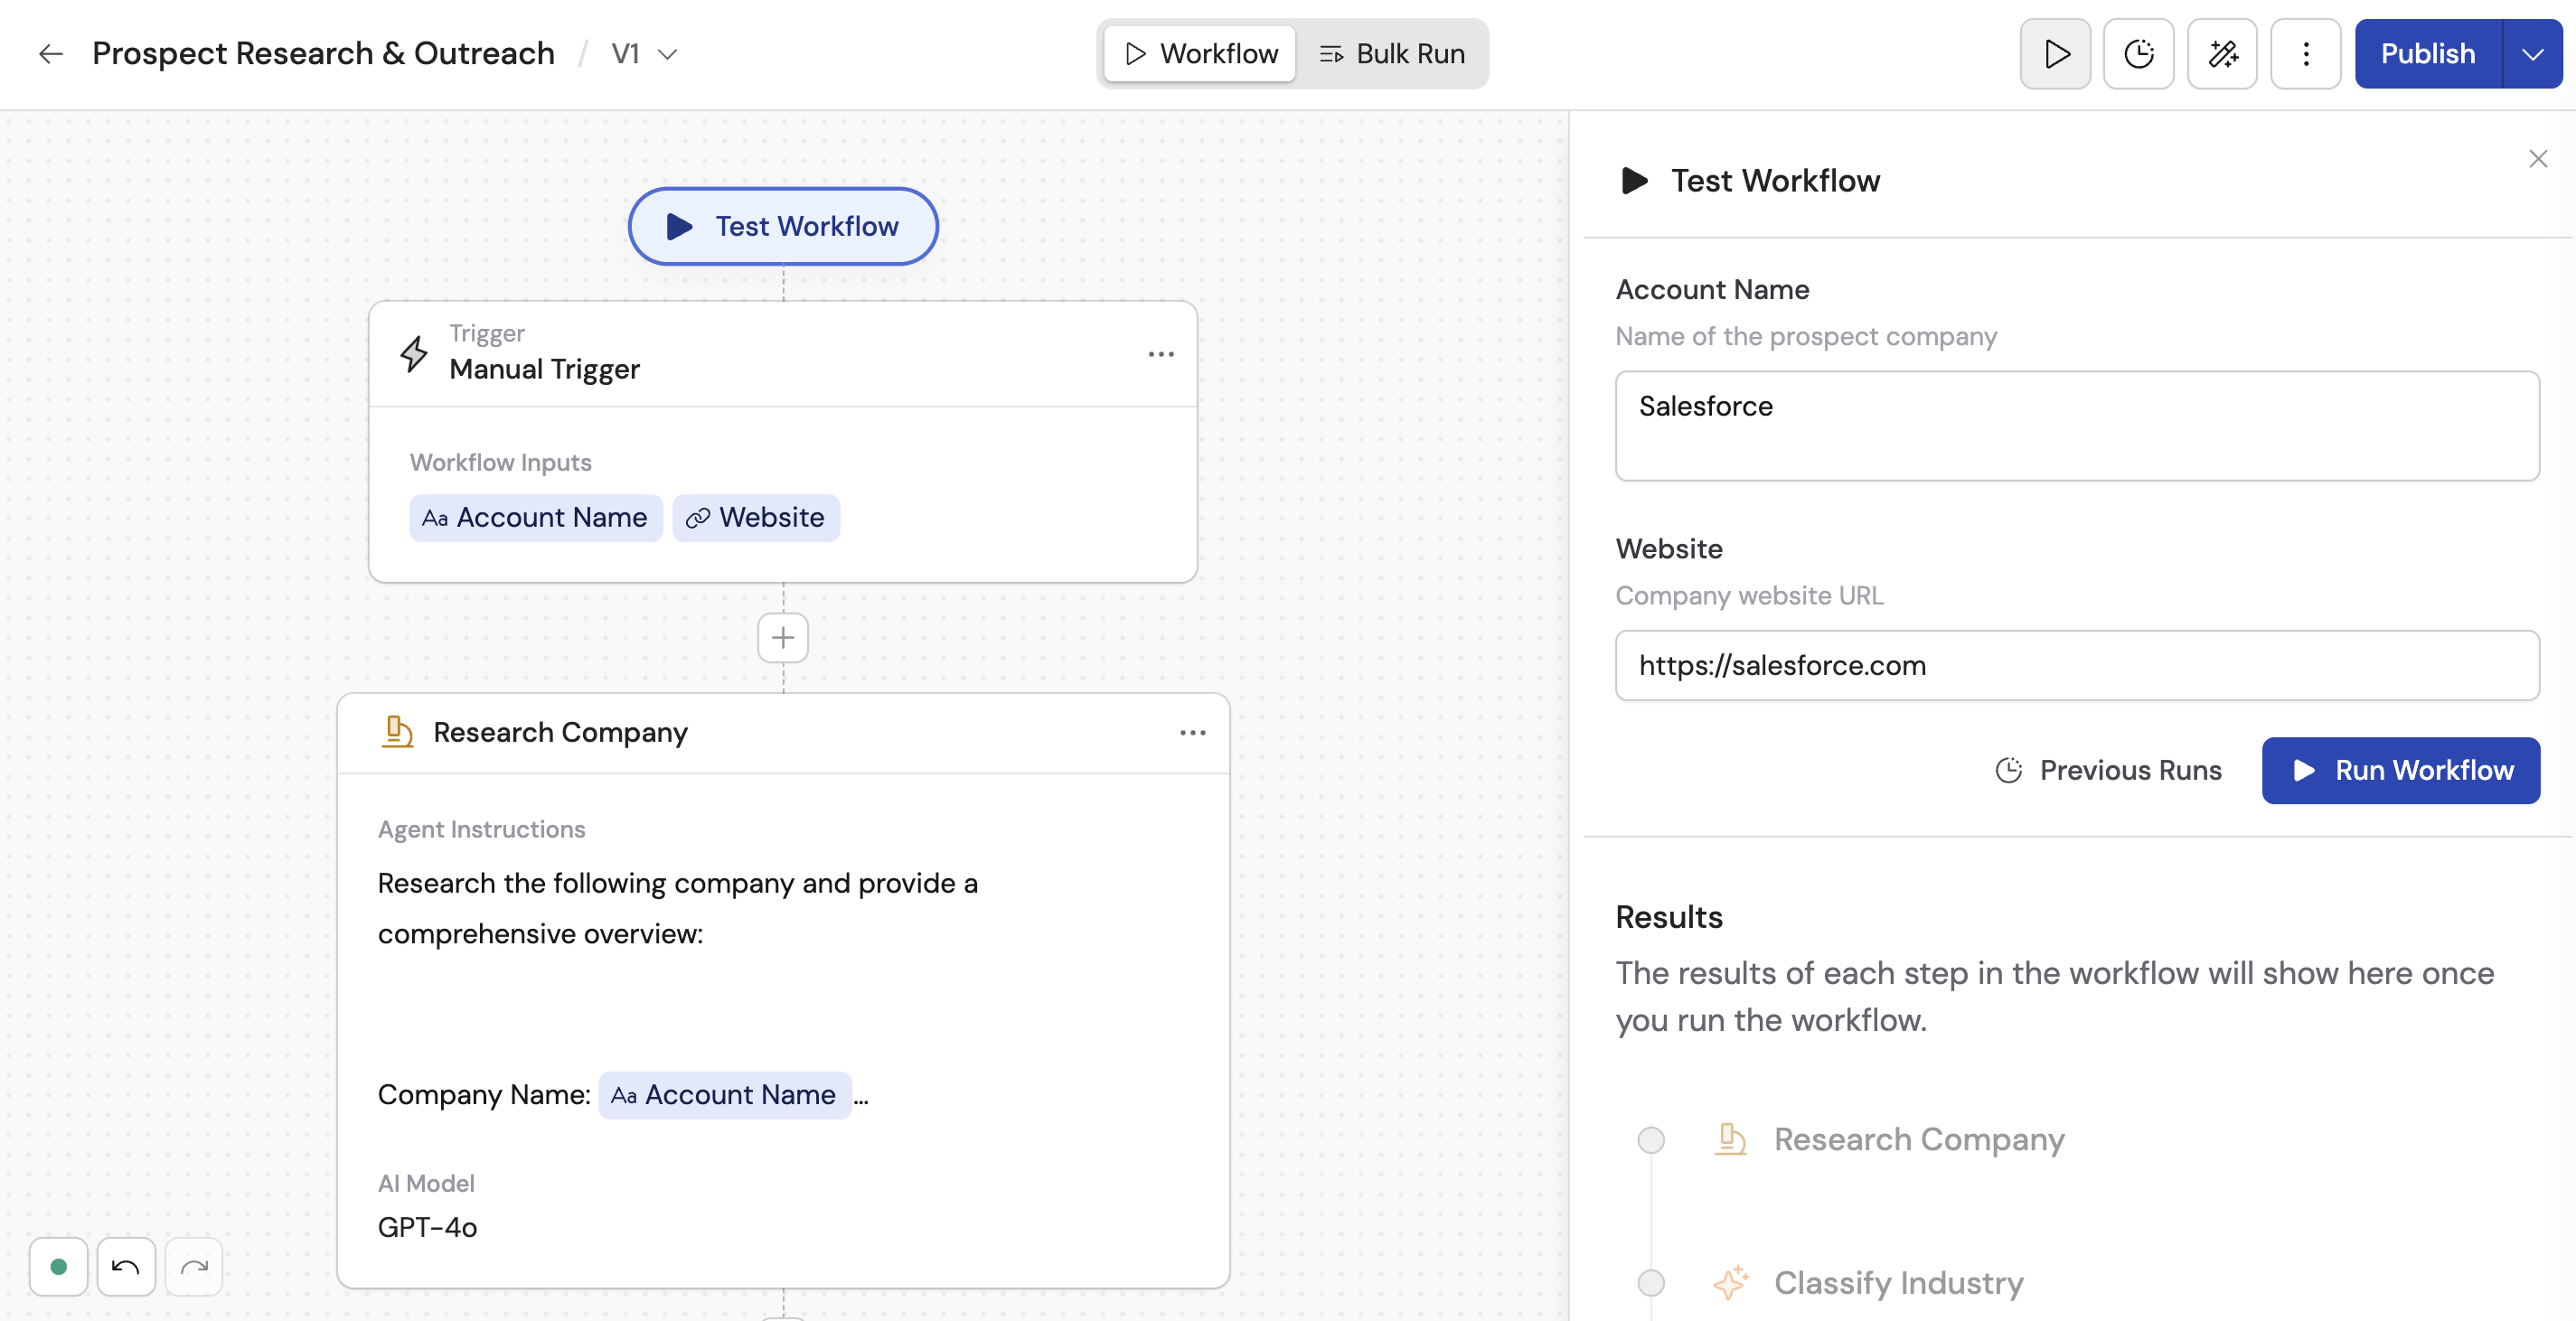This screenshot has height=1321, width=2576.
Task: Click the undo arrow at bottom left
Action: pyautogui.click(x=126, y=1266)
